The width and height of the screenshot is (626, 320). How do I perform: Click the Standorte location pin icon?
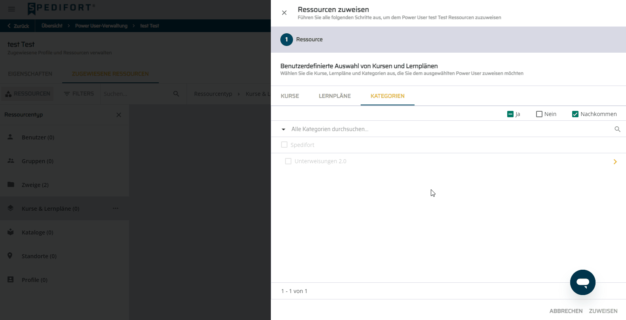coord(10,255)
